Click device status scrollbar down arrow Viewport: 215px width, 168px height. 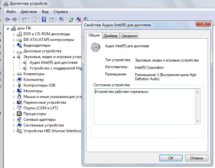click(x=198, y=121)
